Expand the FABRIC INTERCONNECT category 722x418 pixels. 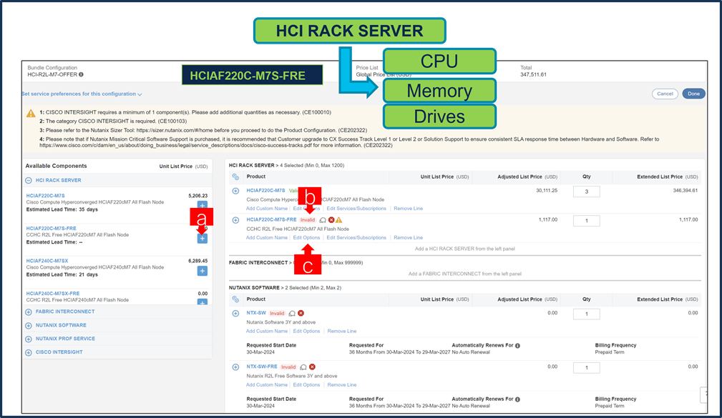pos(29,312)
